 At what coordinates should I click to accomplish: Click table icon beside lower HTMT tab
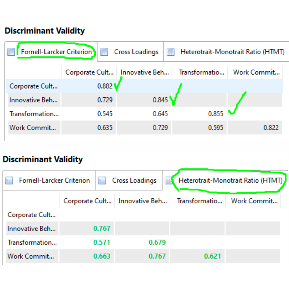click(168, 180)
